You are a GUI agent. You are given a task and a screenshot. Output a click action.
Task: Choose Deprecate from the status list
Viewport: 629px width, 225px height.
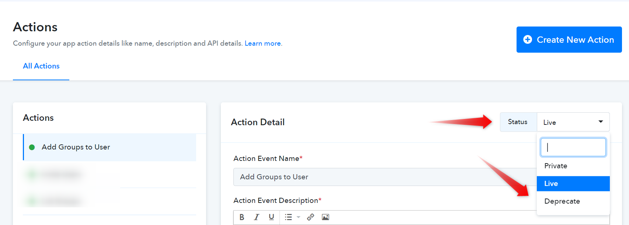pos(573,201)
